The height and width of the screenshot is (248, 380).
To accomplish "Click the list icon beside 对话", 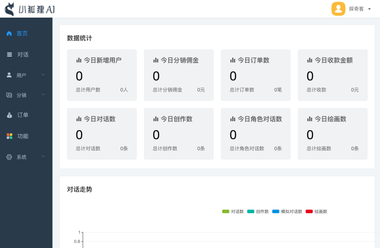I will 9,55.
